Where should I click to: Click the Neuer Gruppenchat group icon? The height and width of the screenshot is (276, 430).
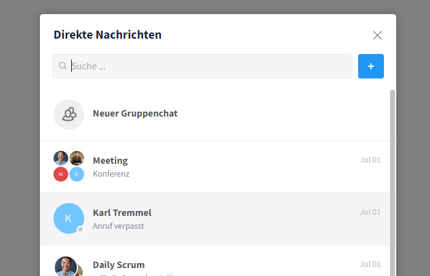pyautogui.click(x=69, y=115)
